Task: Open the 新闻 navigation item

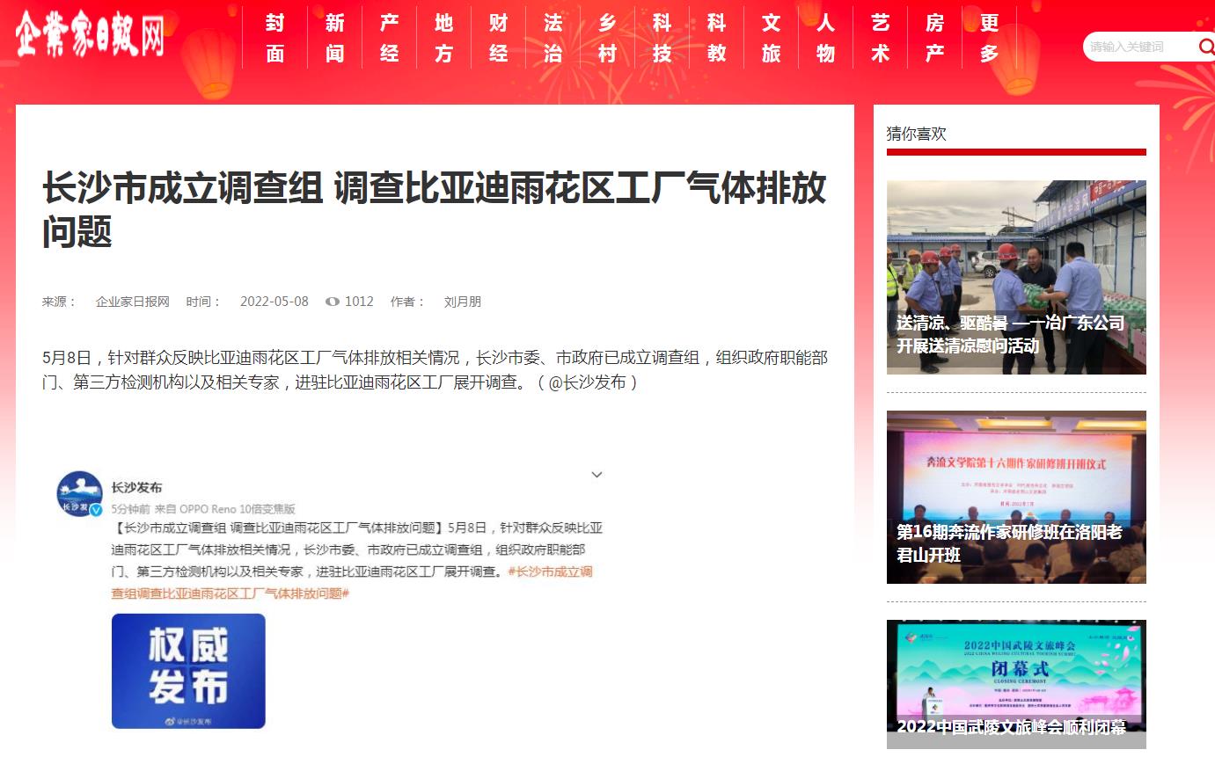Action: point(335,38)
